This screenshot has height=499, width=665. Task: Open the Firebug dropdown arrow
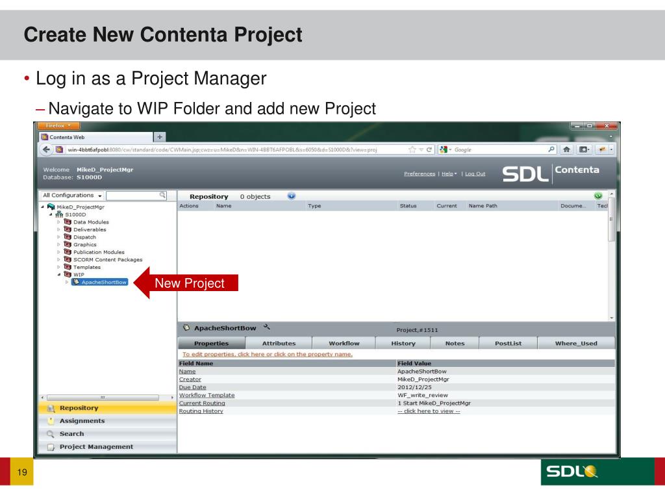(x=611, y=149)
